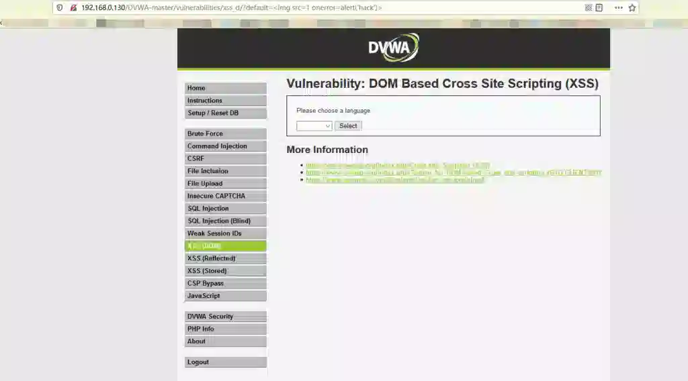
Task: Click the QR code icon in address bar
Action: pos(589,7)
